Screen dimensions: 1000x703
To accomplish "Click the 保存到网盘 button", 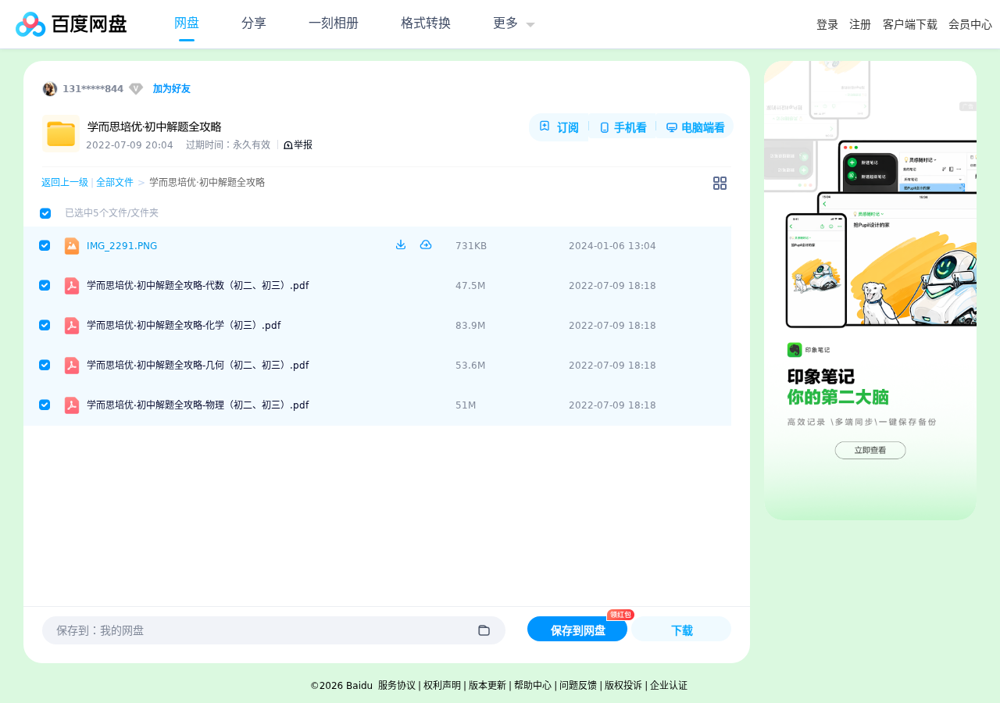I will click(x=577, y=630).
